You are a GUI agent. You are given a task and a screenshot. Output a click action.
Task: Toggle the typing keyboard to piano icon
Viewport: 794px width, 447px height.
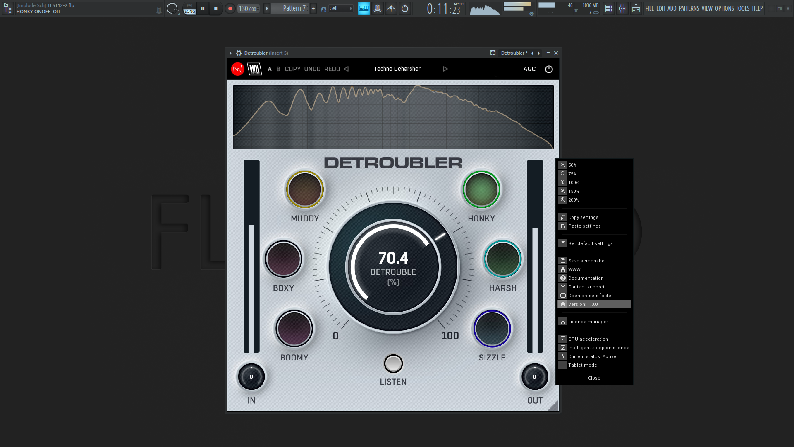[x=364, y=8]
